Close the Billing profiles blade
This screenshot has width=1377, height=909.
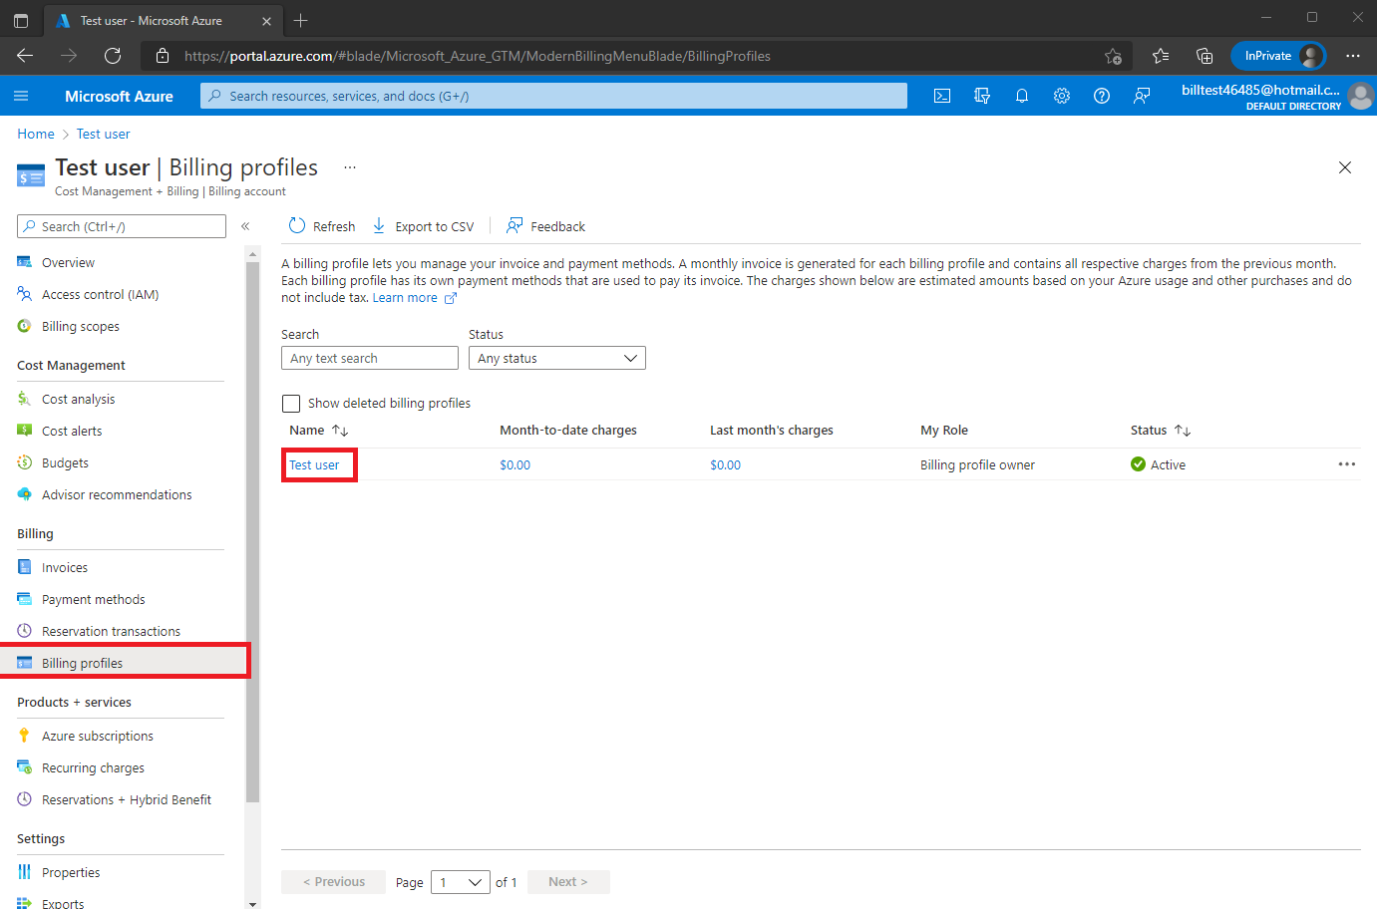tap(1345, 167)
